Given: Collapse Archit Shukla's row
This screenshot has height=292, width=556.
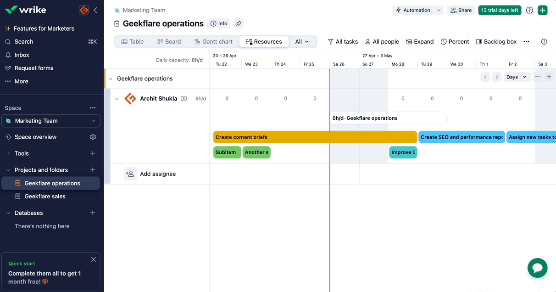Looking at the screenshot, I should (x=117, y=99).
